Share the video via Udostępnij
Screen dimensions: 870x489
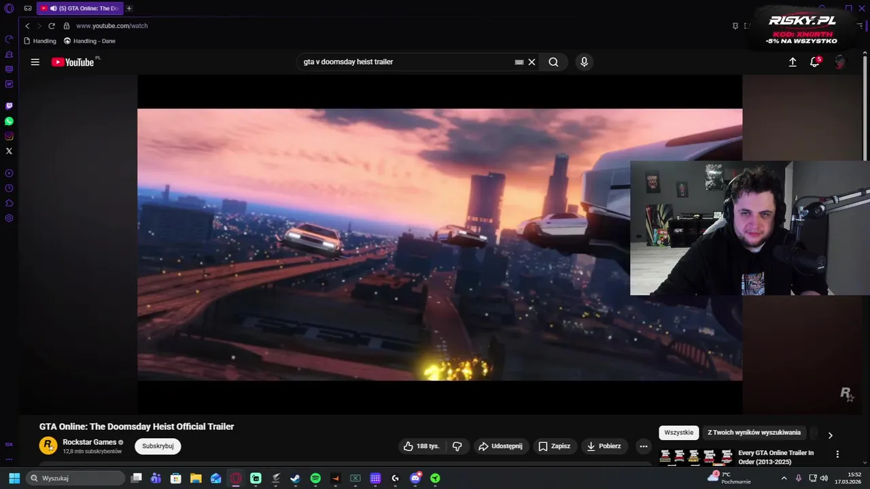[x=501, y=446]
